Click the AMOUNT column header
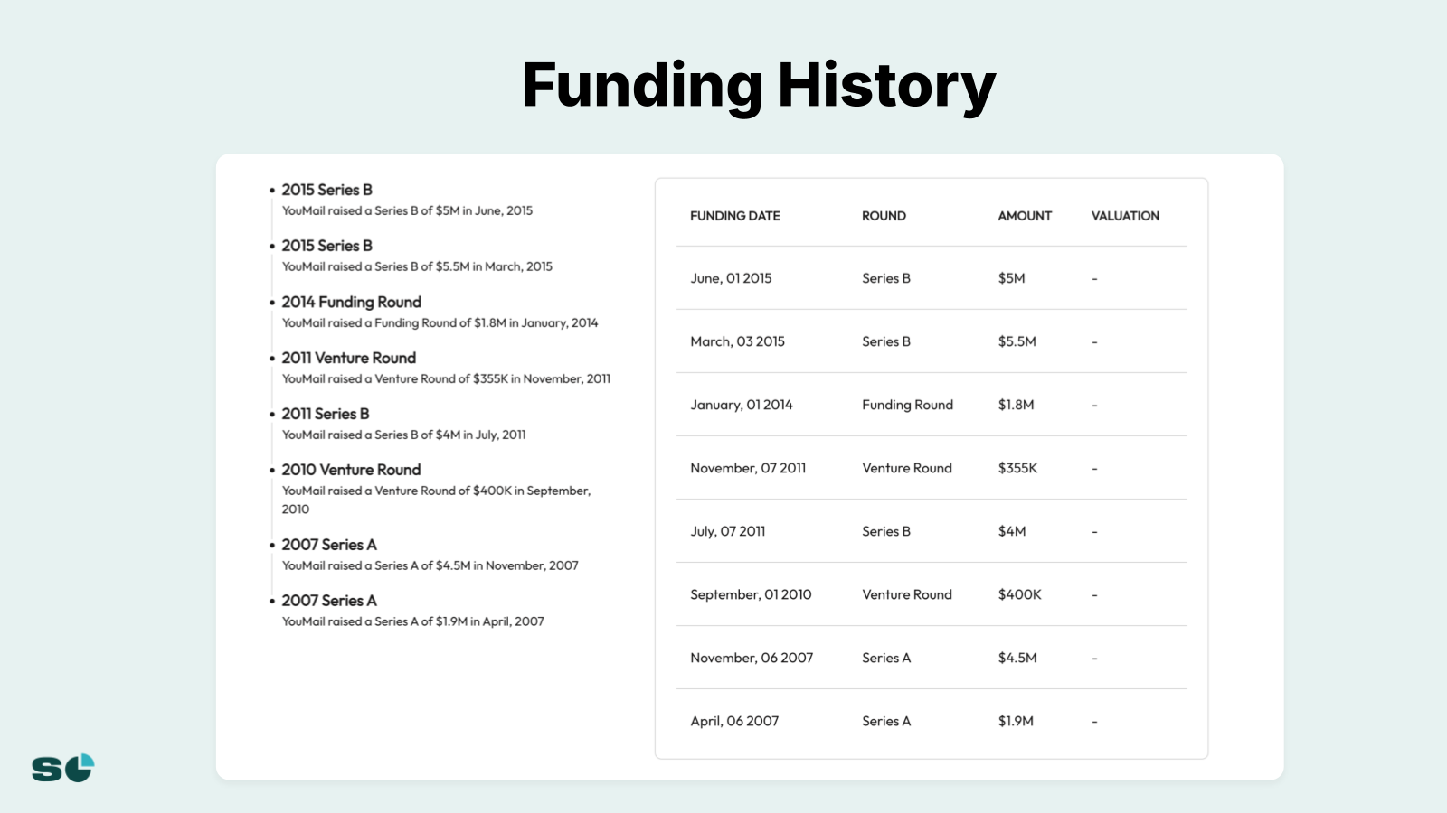The width and height of the screenshot is (1447, 813). [1025, 216]
